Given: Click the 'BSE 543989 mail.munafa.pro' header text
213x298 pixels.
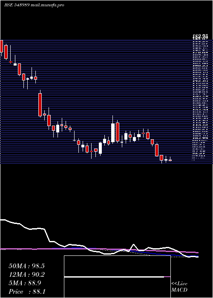Looking at the screenshot, I should pyautogui.click(x=34, y=5).
